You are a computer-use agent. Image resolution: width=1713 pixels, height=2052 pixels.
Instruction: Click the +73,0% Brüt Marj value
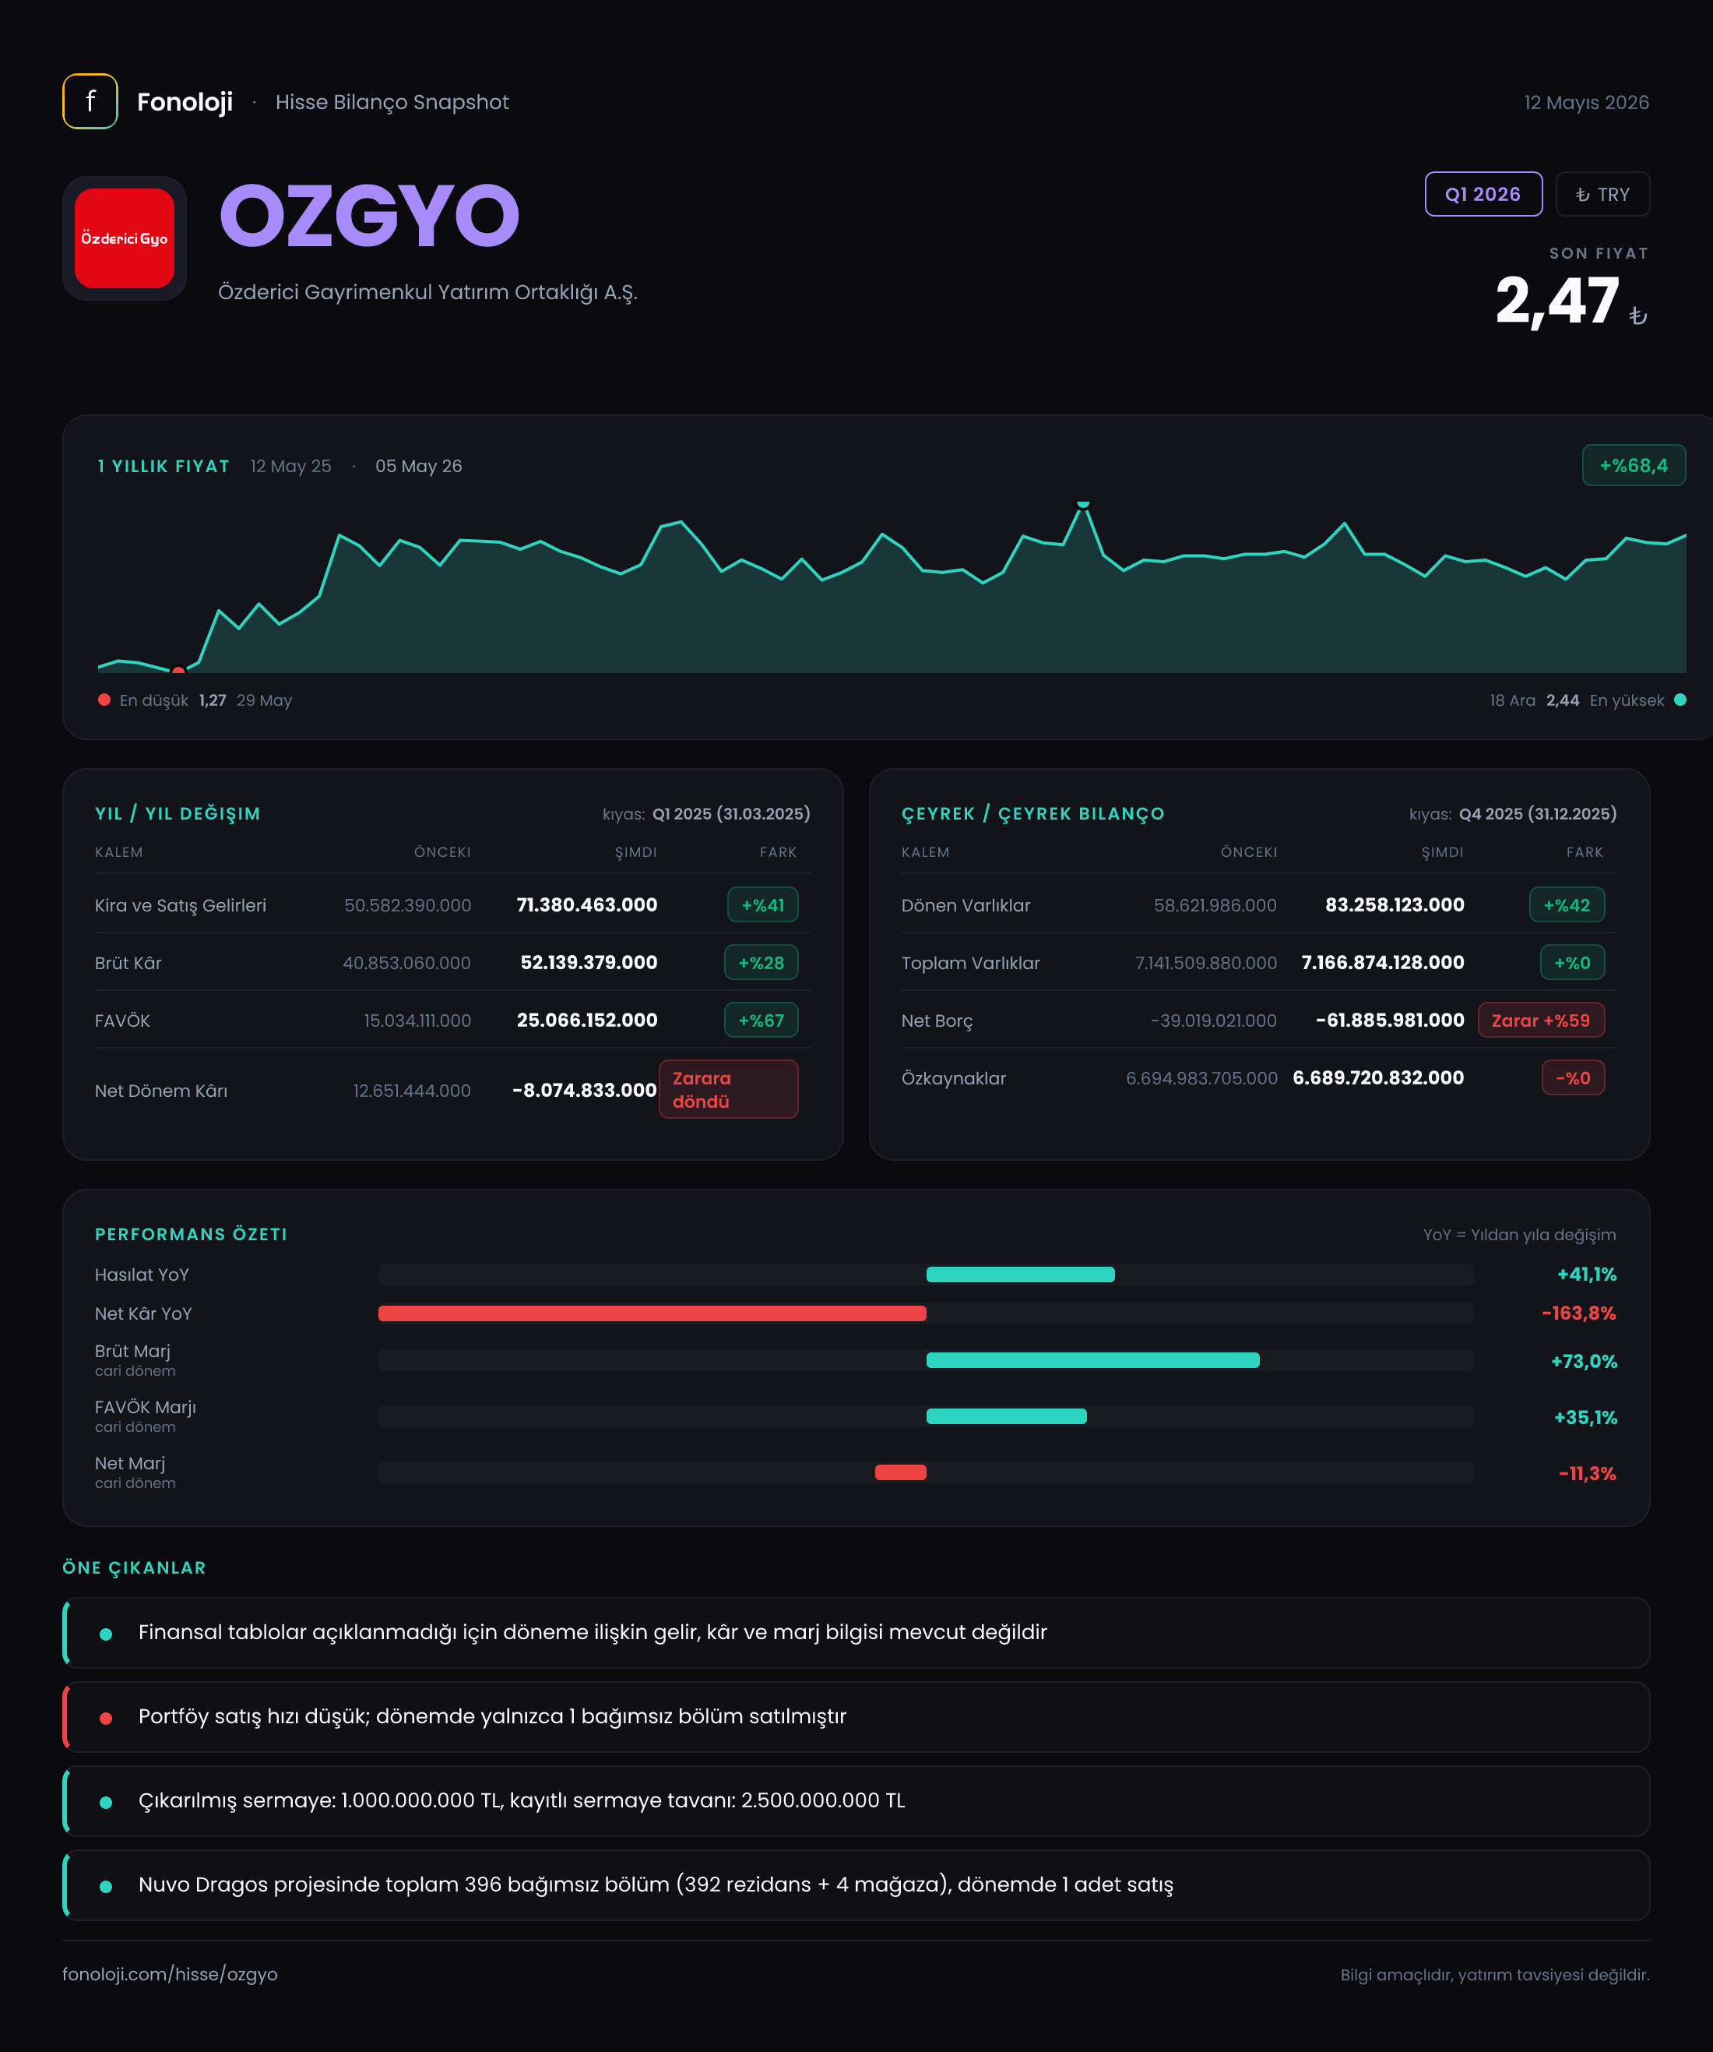point(1583,1361)
